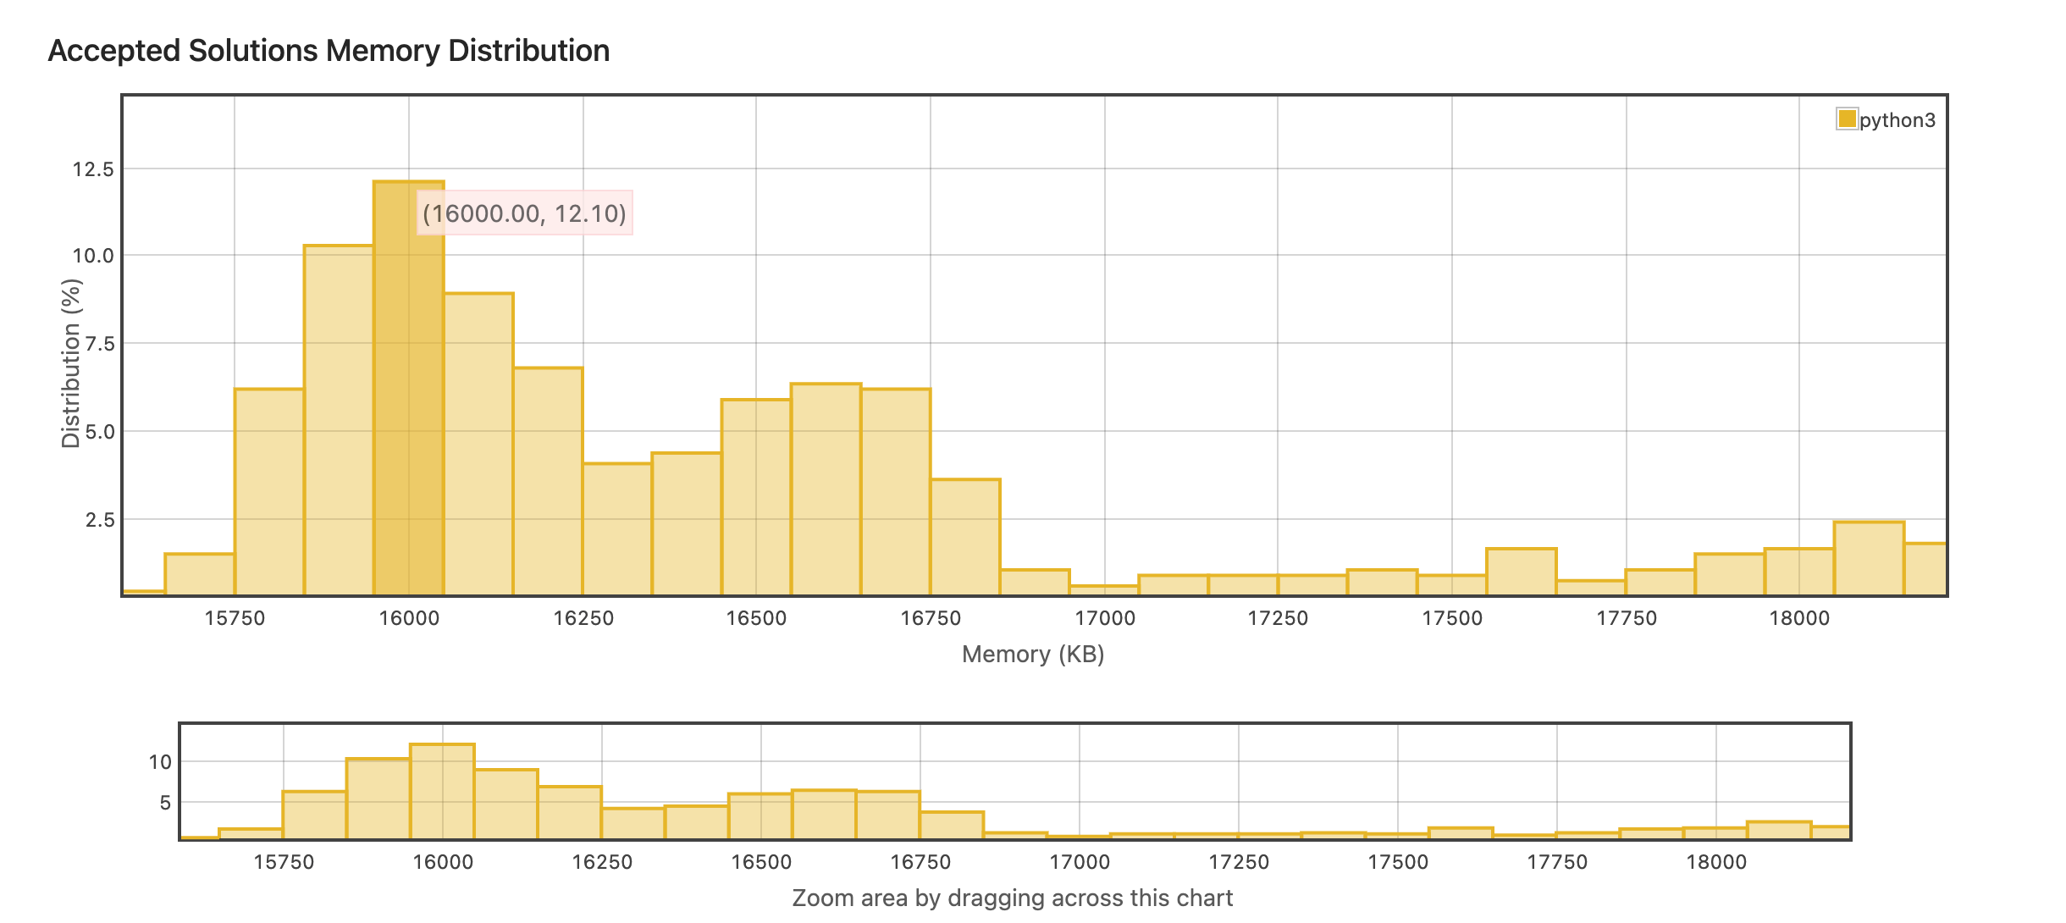Click the Zoom area by dragging caption
The width and height of the screenshot is (2066, 923).
(1012, 898)
